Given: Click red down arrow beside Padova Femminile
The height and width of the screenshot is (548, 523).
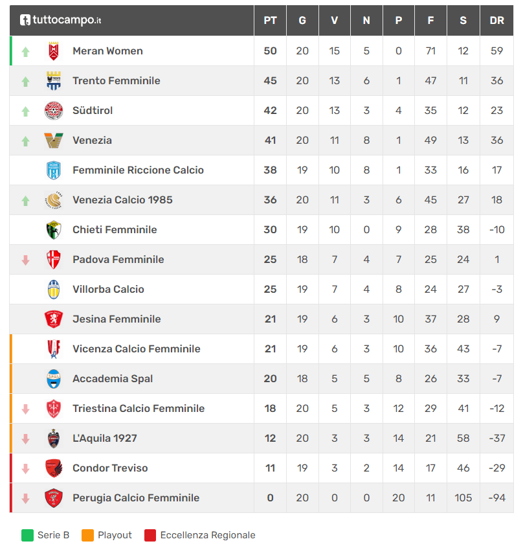Looking at the screenshot, I should [x=25, y=260].
